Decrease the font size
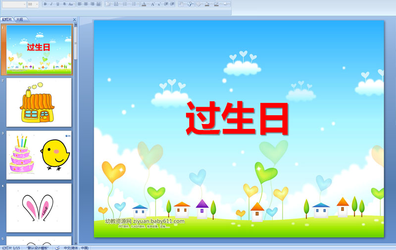396x250 pixels. [x=159, y=4]
